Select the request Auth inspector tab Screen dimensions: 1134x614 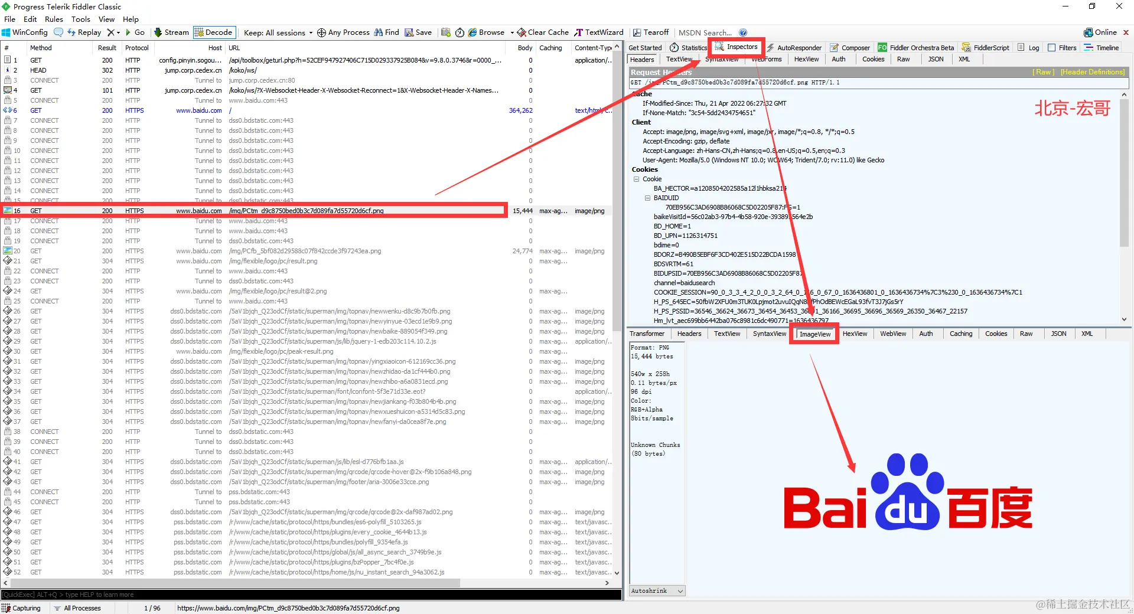[838, 59]
